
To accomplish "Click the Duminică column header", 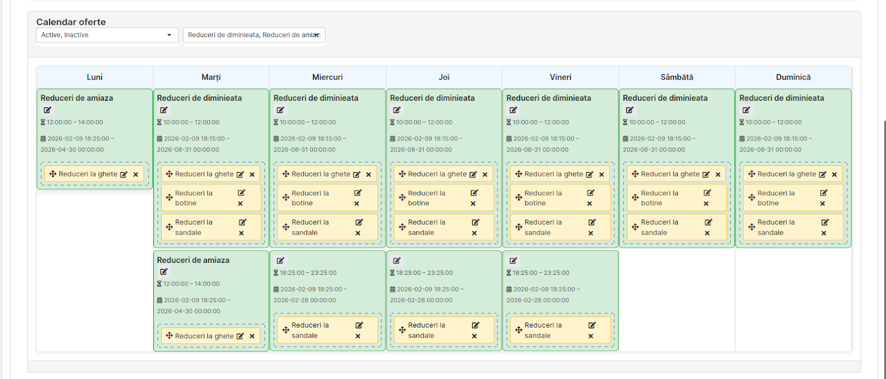I will [x=793, y=77].
